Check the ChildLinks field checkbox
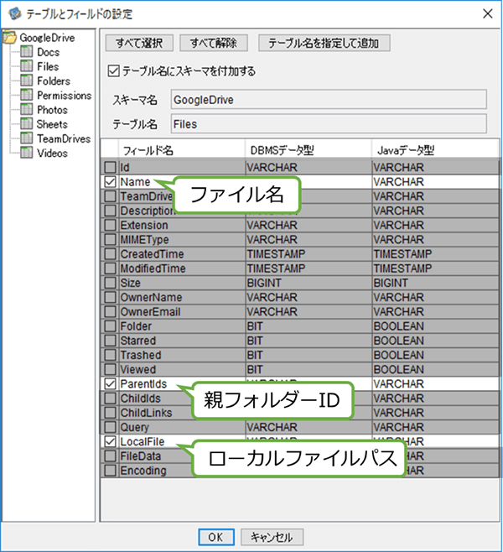 pyautogui.click(x=110, y=413)
